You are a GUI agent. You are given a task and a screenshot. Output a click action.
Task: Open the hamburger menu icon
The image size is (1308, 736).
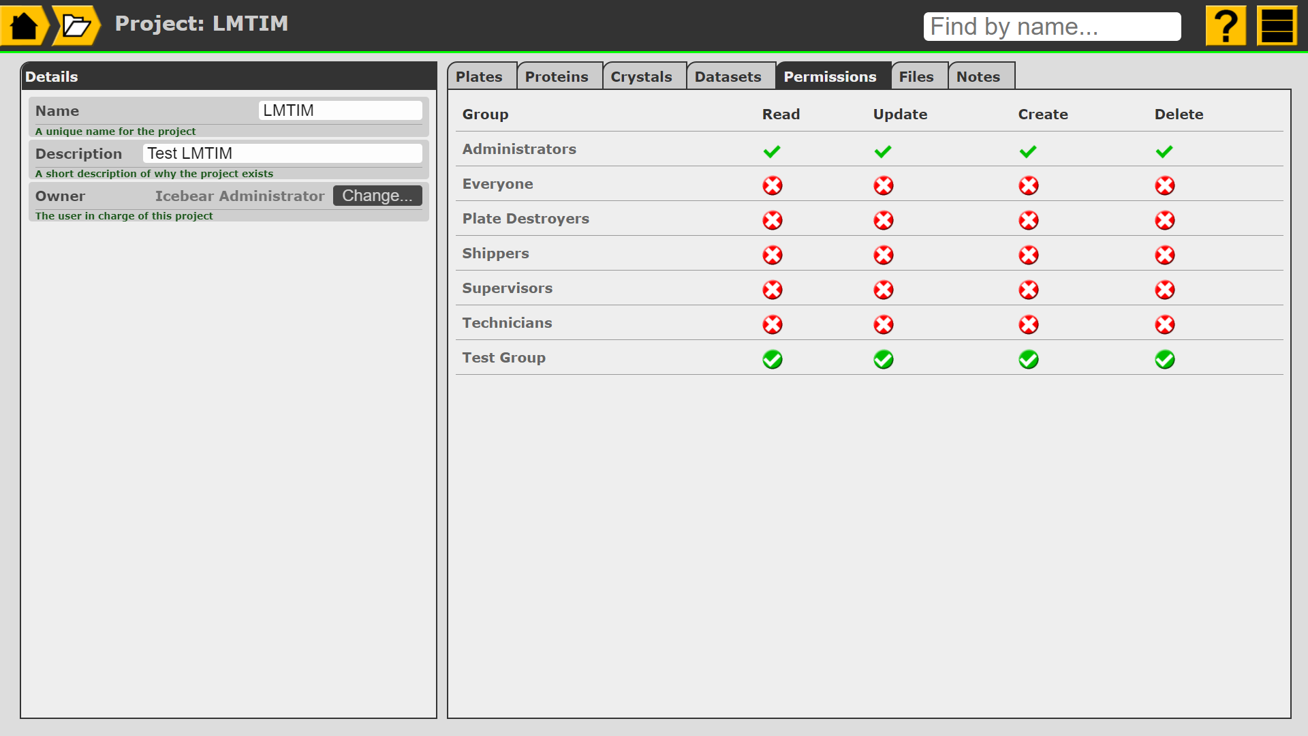pos(1277,25)
